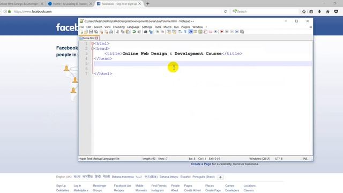Click the Facebook Lite footer link

122,186
